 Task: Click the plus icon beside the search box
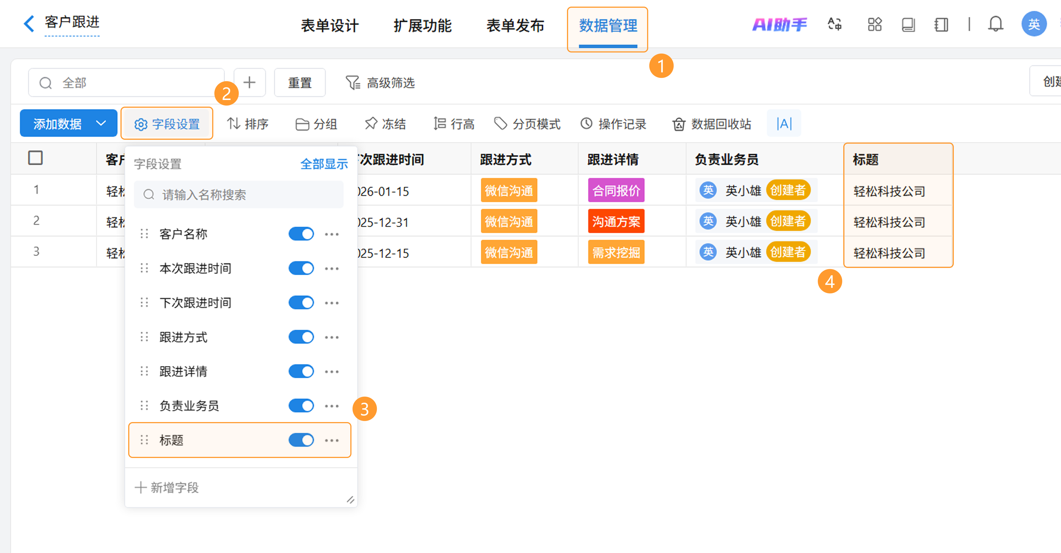pos(249,82)
